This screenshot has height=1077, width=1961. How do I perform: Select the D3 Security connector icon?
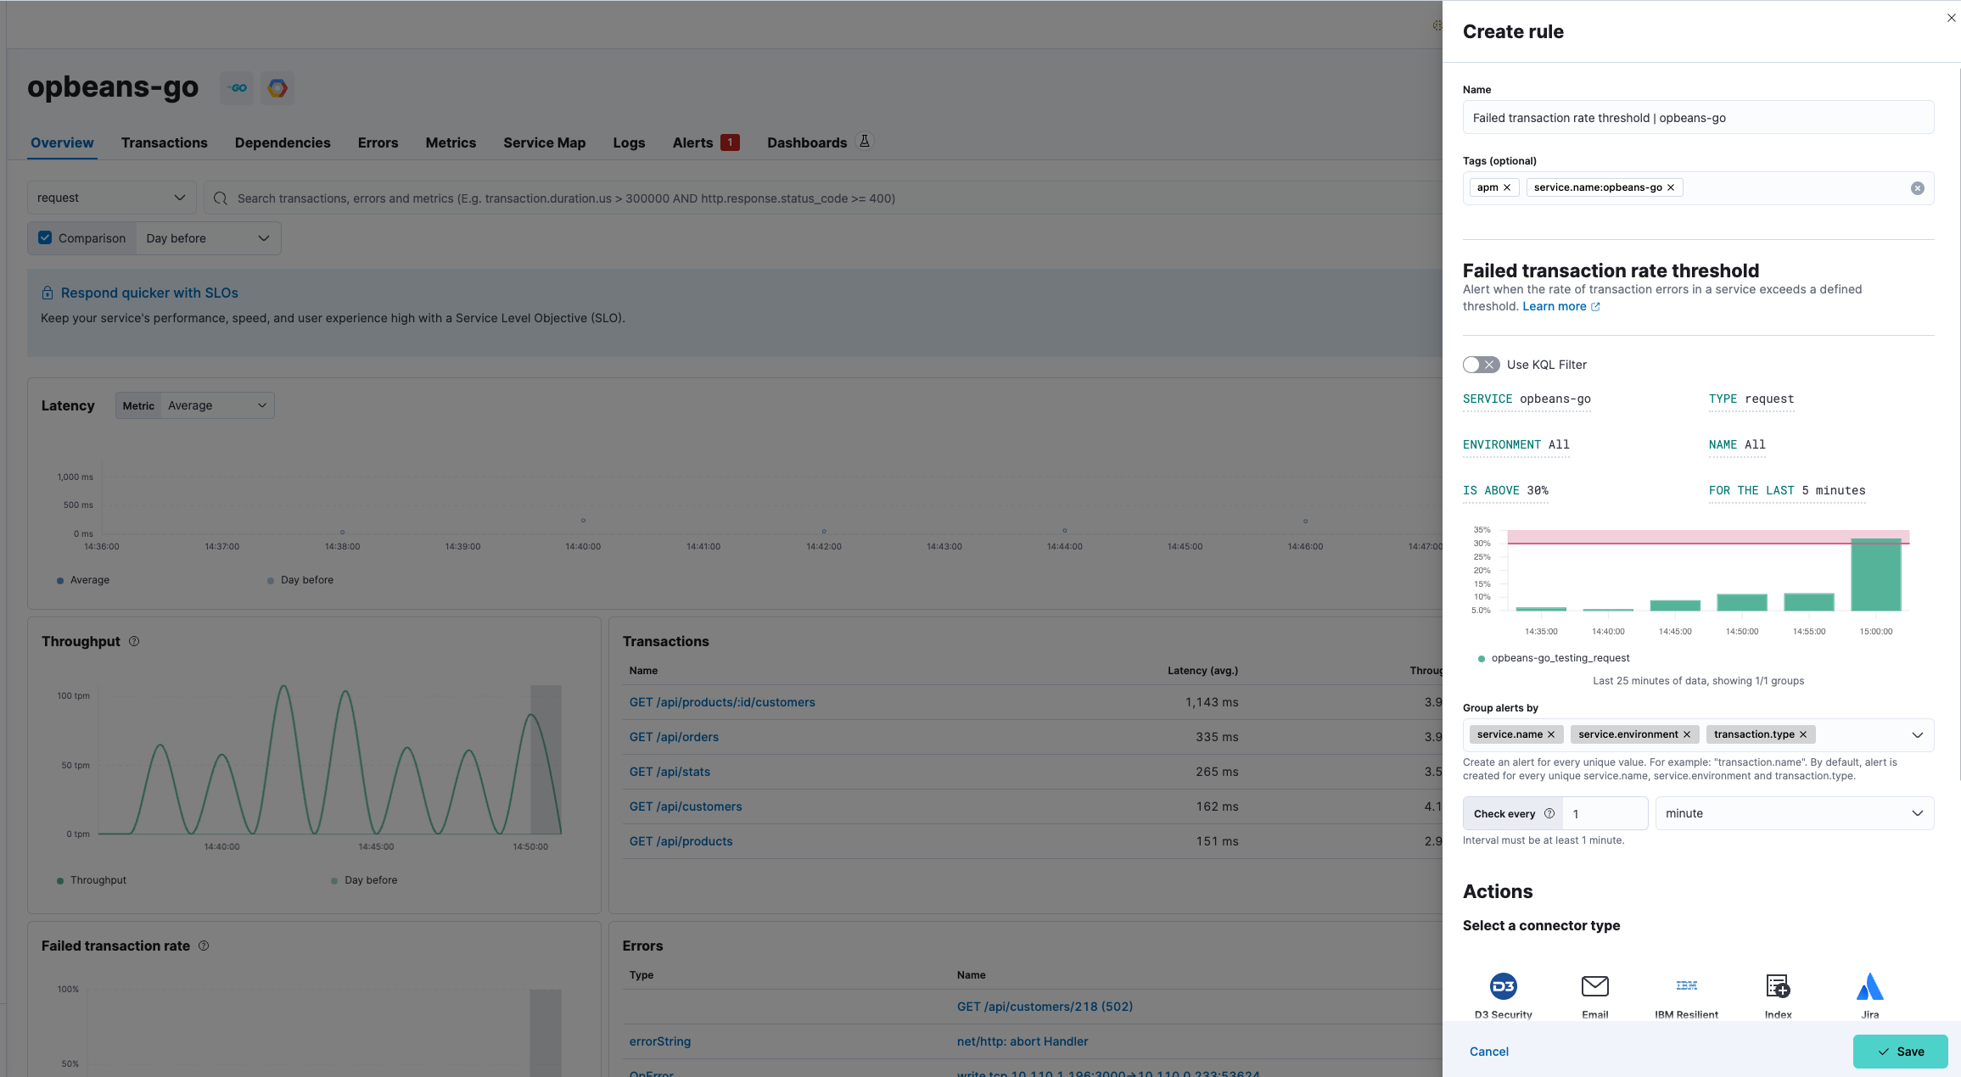[x=1503, y=986]
